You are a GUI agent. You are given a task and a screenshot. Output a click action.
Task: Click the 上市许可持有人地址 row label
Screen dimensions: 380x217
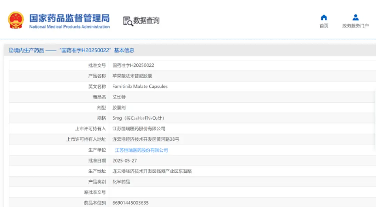click(86, 140)
